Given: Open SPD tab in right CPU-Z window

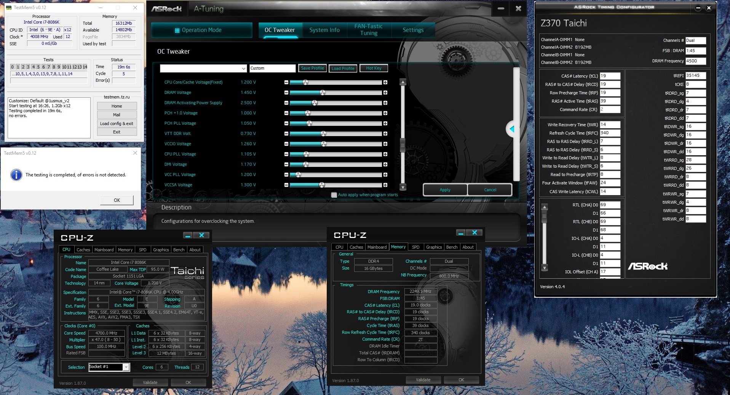Looking at the screenshot, I should point(416,247).
